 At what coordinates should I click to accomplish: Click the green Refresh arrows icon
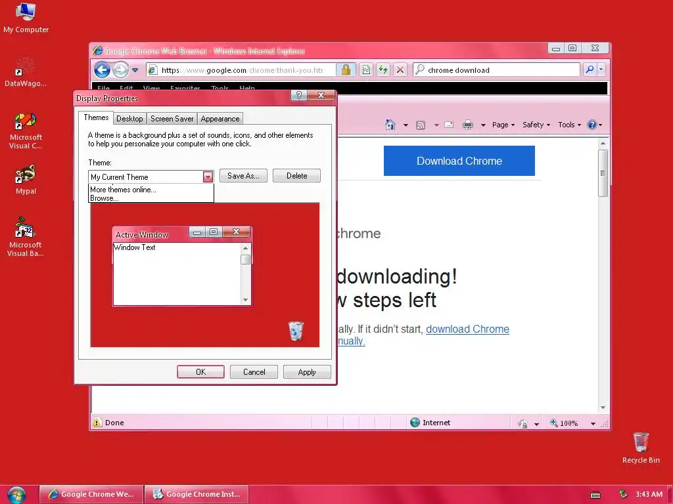(x=383, y=70)
